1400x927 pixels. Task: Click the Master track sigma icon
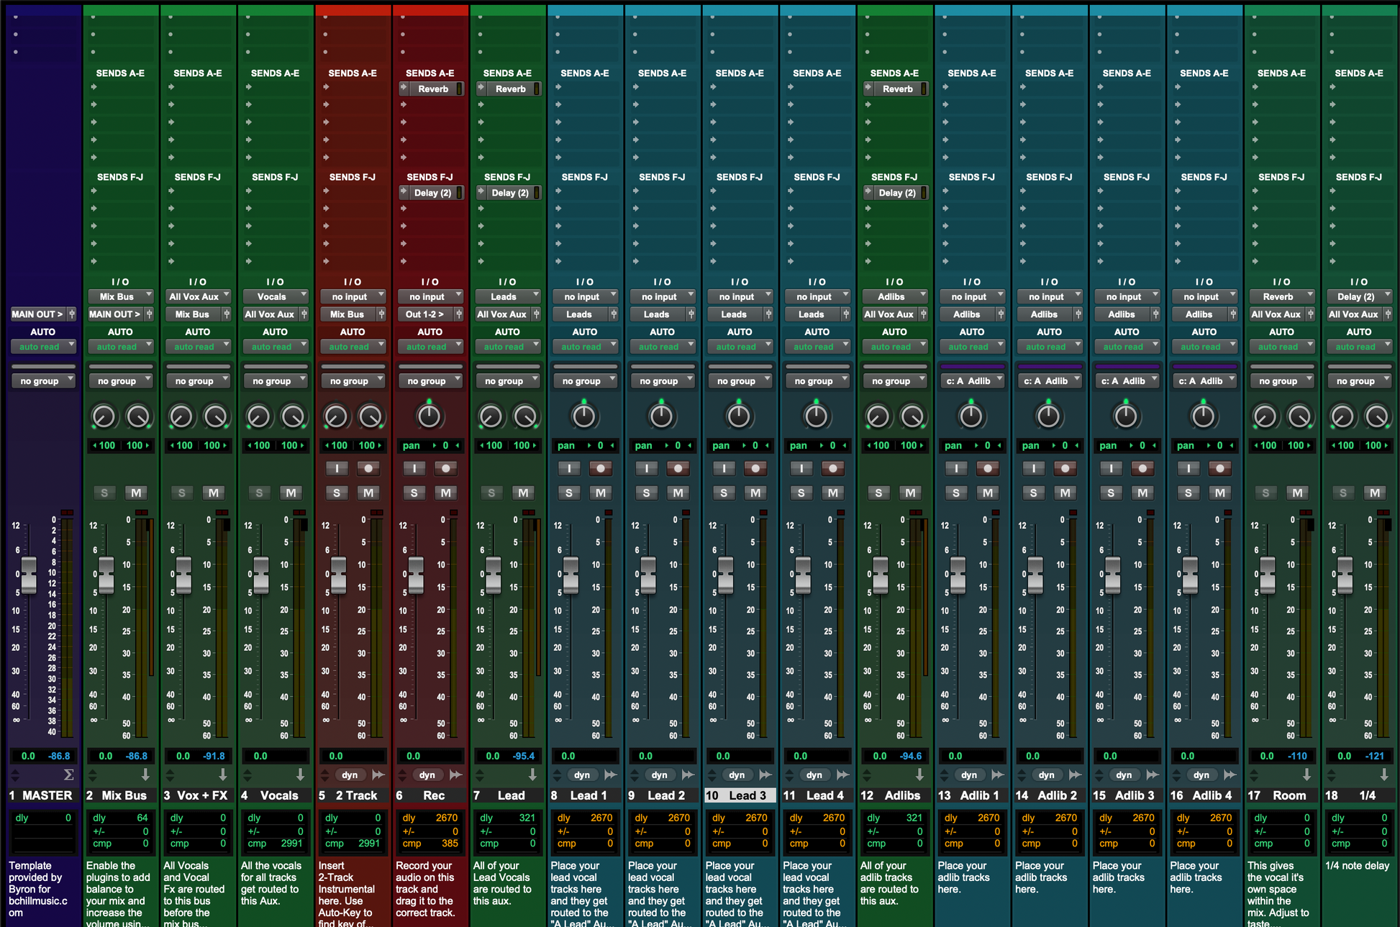click(68, 775)
